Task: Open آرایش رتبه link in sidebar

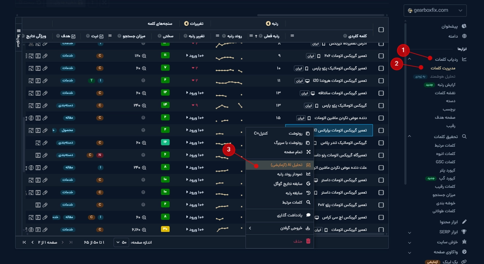Action: pyautogui.click(x=445, y=85)
